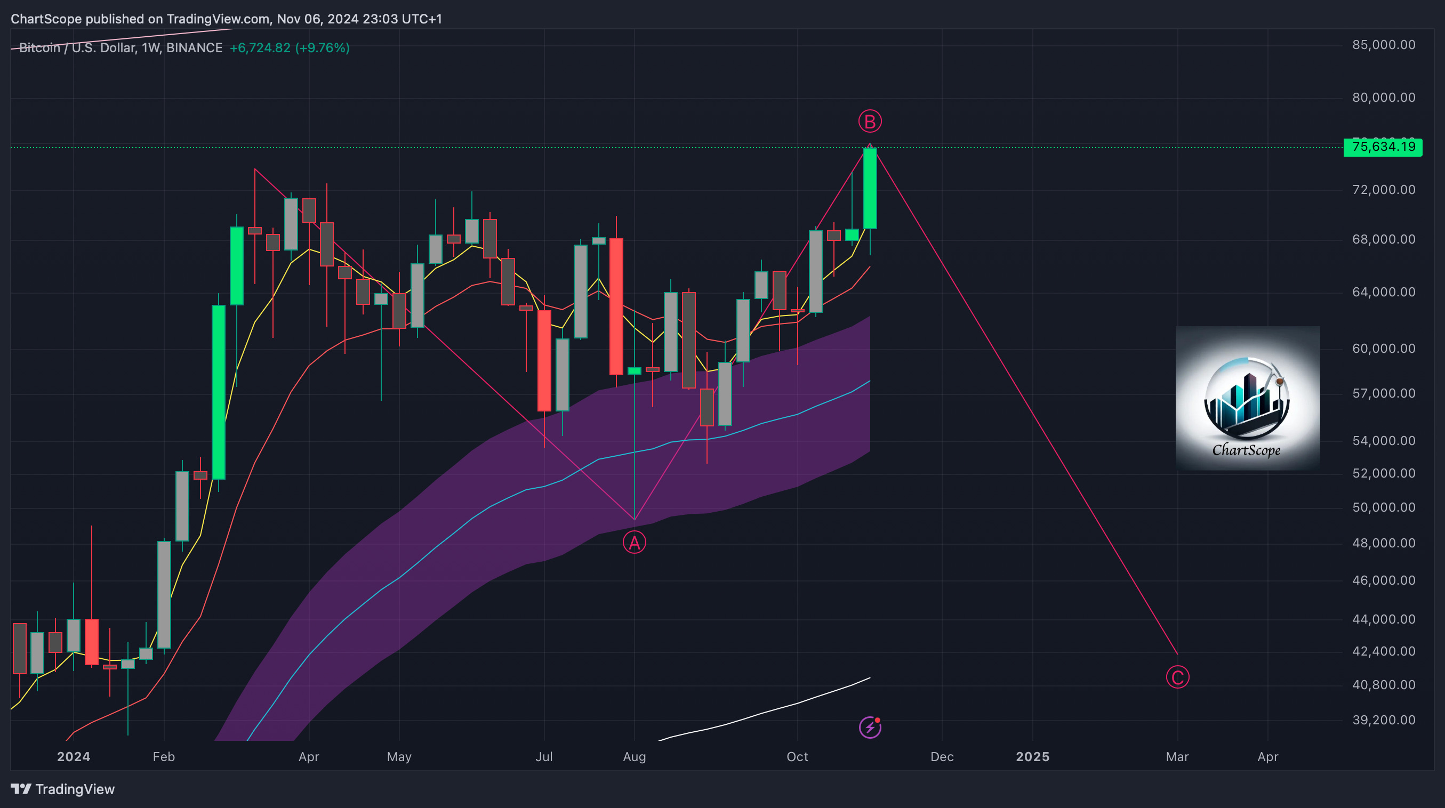Click the Oct label on time axis
The image size is (1445, 808).
click(797, 756)
